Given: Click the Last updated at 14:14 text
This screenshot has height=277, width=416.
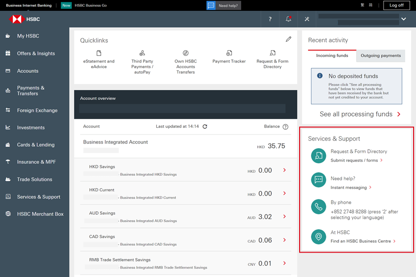Looking at the screenshot, I should [177, 127].
